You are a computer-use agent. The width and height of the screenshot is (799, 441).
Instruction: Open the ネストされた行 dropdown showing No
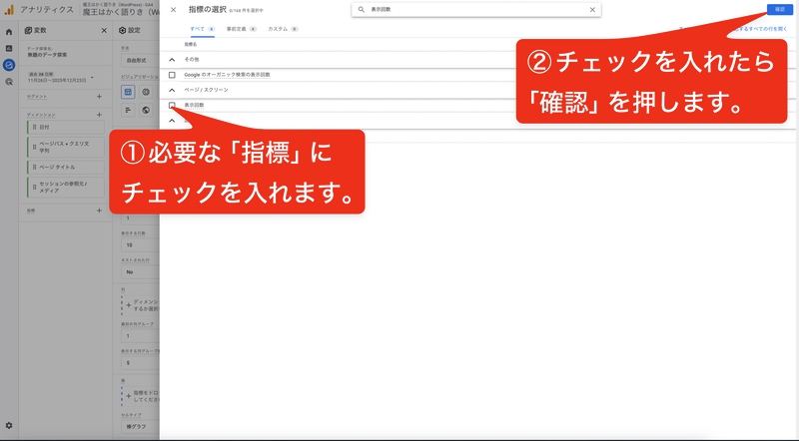[x=140, y=272]
